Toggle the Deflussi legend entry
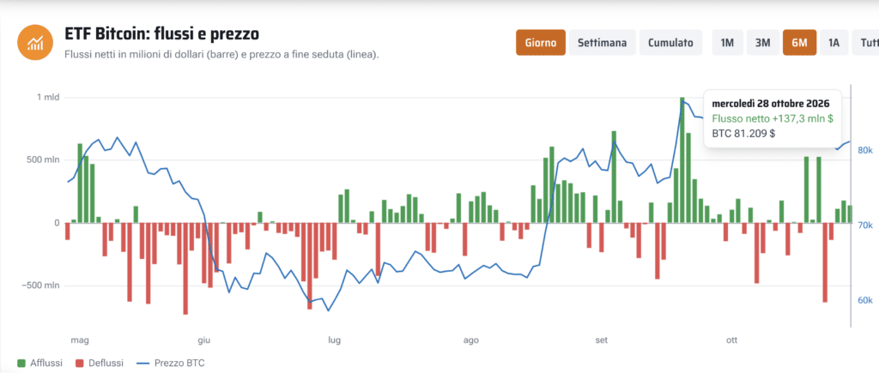 click(x=99, y=363)
